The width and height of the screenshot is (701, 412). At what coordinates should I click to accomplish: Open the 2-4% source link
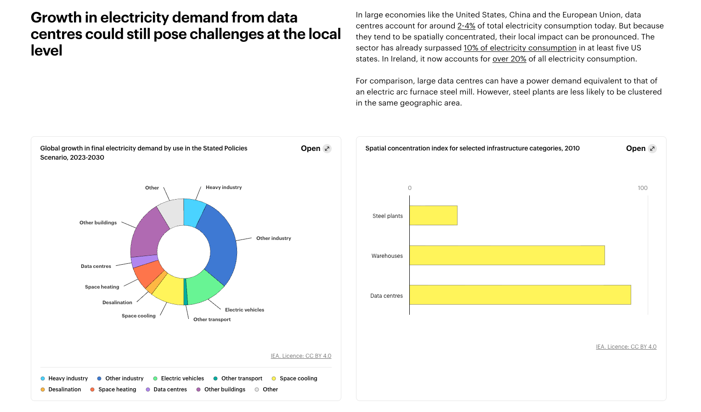[x=466, y=26]
